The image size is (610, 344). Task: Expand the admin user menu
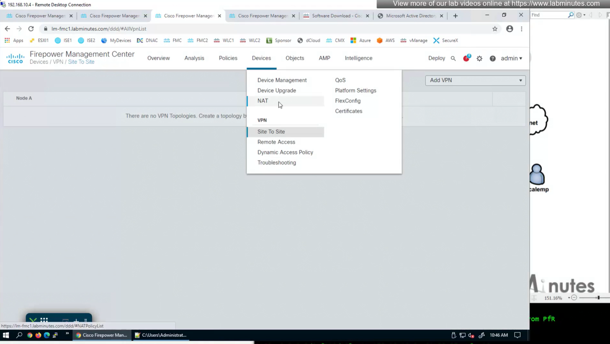(511, 58)
